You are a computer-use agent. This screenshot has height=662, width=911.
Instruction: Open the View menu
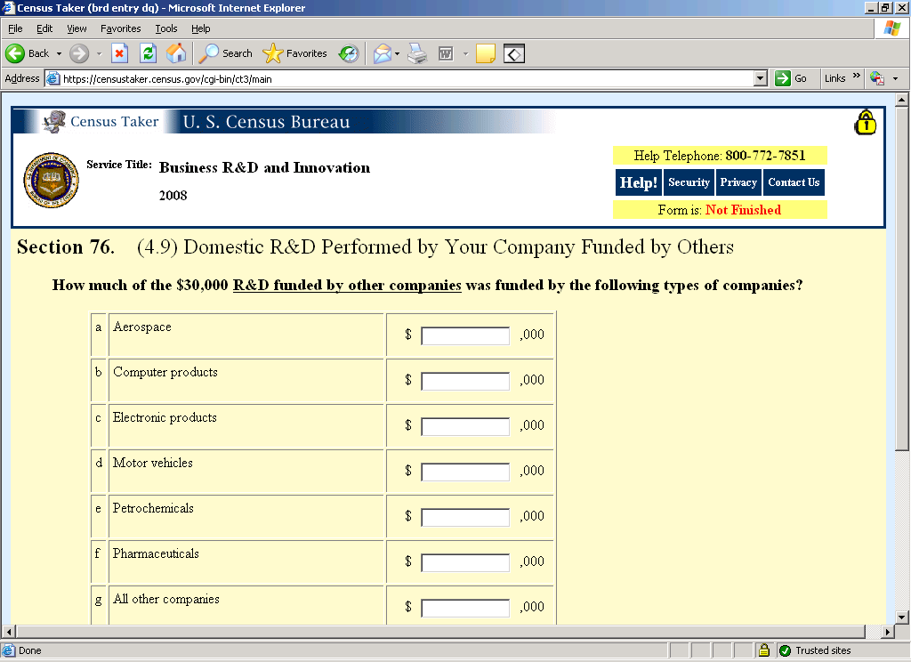[77, 28]
